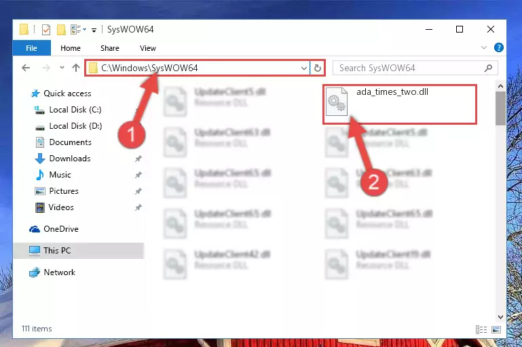The height and width of the screenshot is (347, 522).
Task: Open the address bar history dropdown
Action: coord(303,68)
